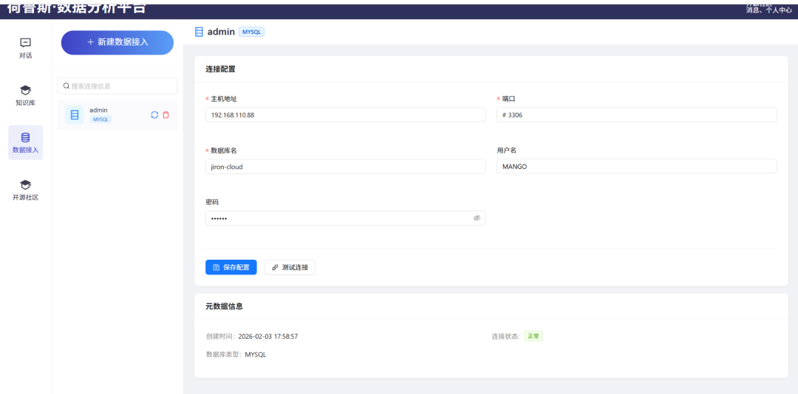
Task: Click the 连接配置 section title
Action: [220, 69]
